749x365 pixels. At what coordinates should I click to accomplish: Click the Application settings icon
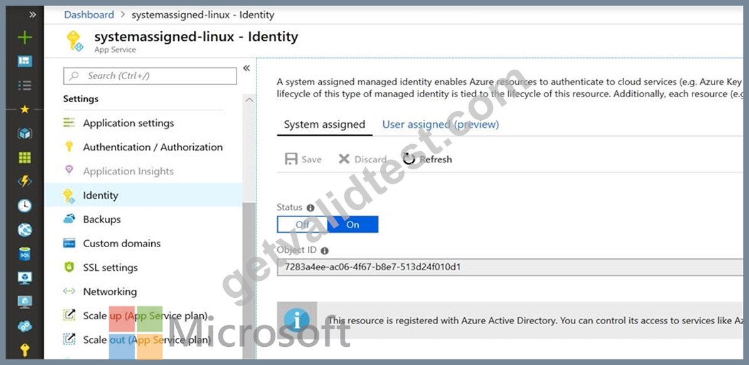click(69, 123)
